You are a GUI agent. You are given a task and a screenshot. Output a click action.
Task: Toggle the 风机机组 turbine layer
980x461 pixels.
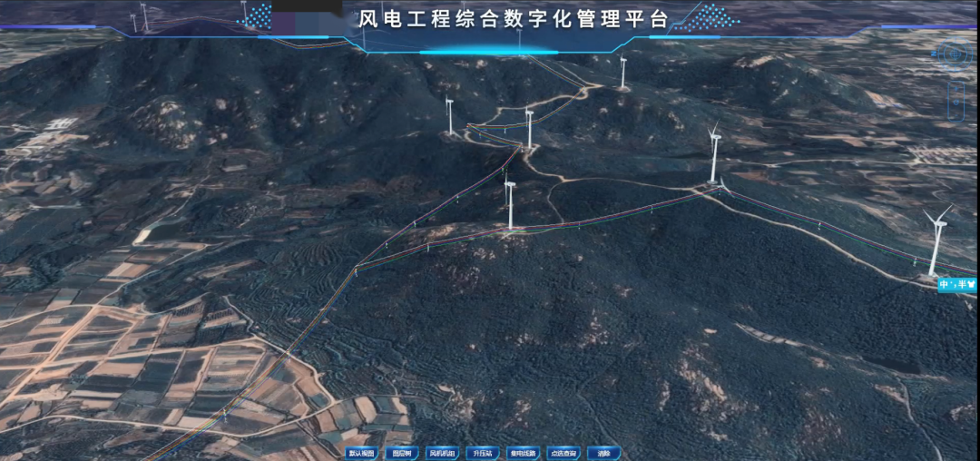pos(441,453)
